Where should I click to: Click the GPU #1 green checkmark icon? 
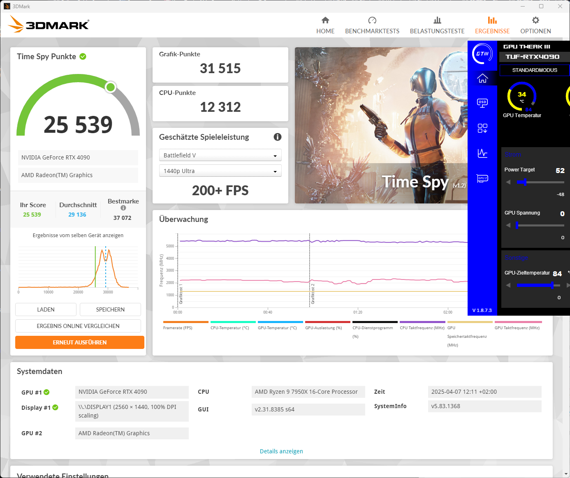point(46,392)
